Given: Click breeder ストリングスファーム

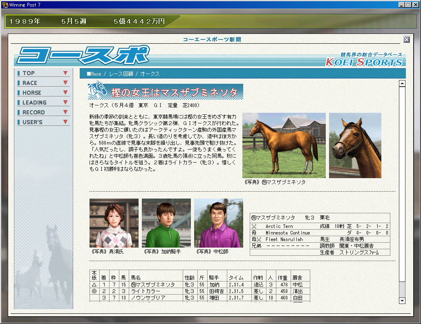Looking at the screenshot, I should tap(359, 252).
